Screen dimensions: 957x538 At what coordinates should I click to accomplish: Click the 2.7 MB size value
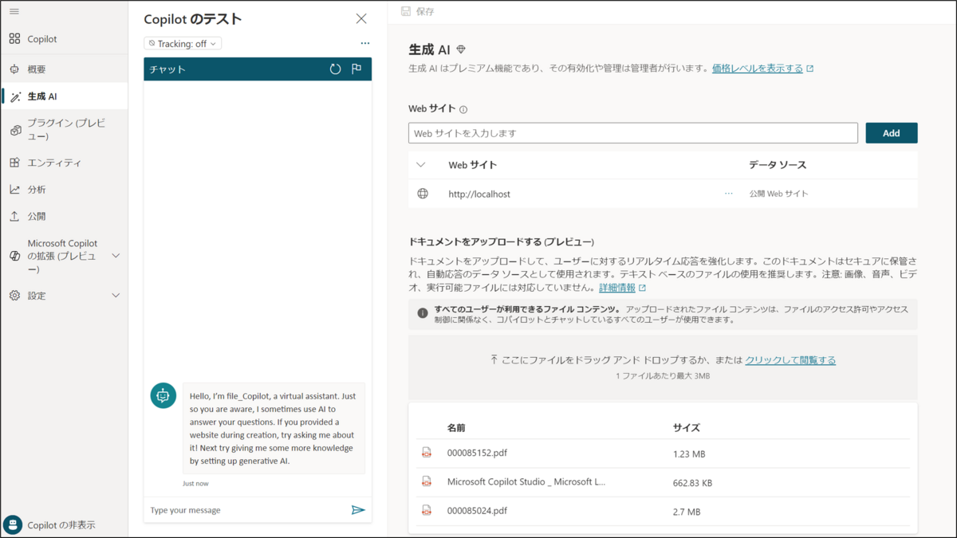point(687,512)
